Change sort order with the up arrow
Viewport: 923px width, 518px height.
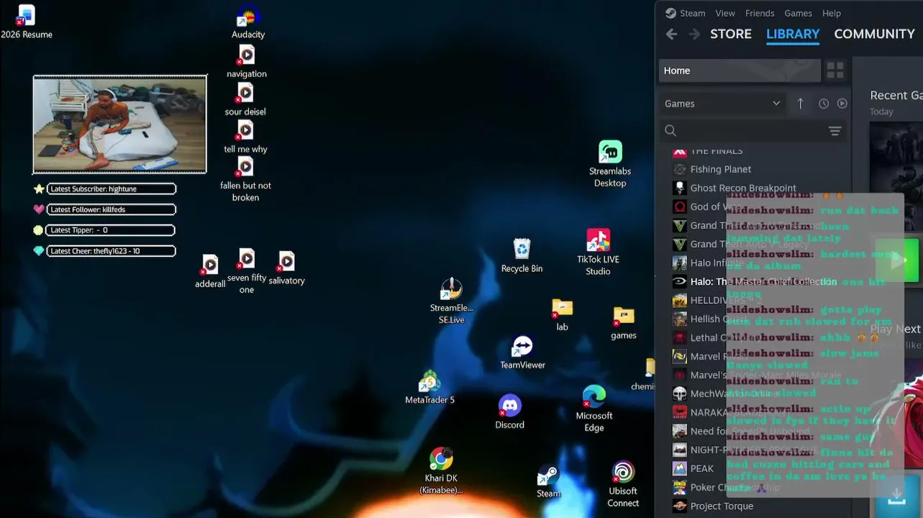[x=800, y=104]
